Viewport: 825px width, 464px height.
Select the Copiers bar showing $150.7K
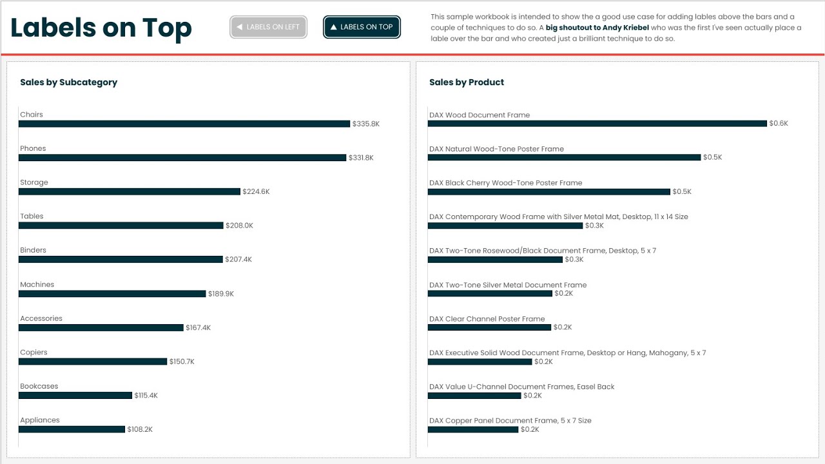[x=93, y=362]
